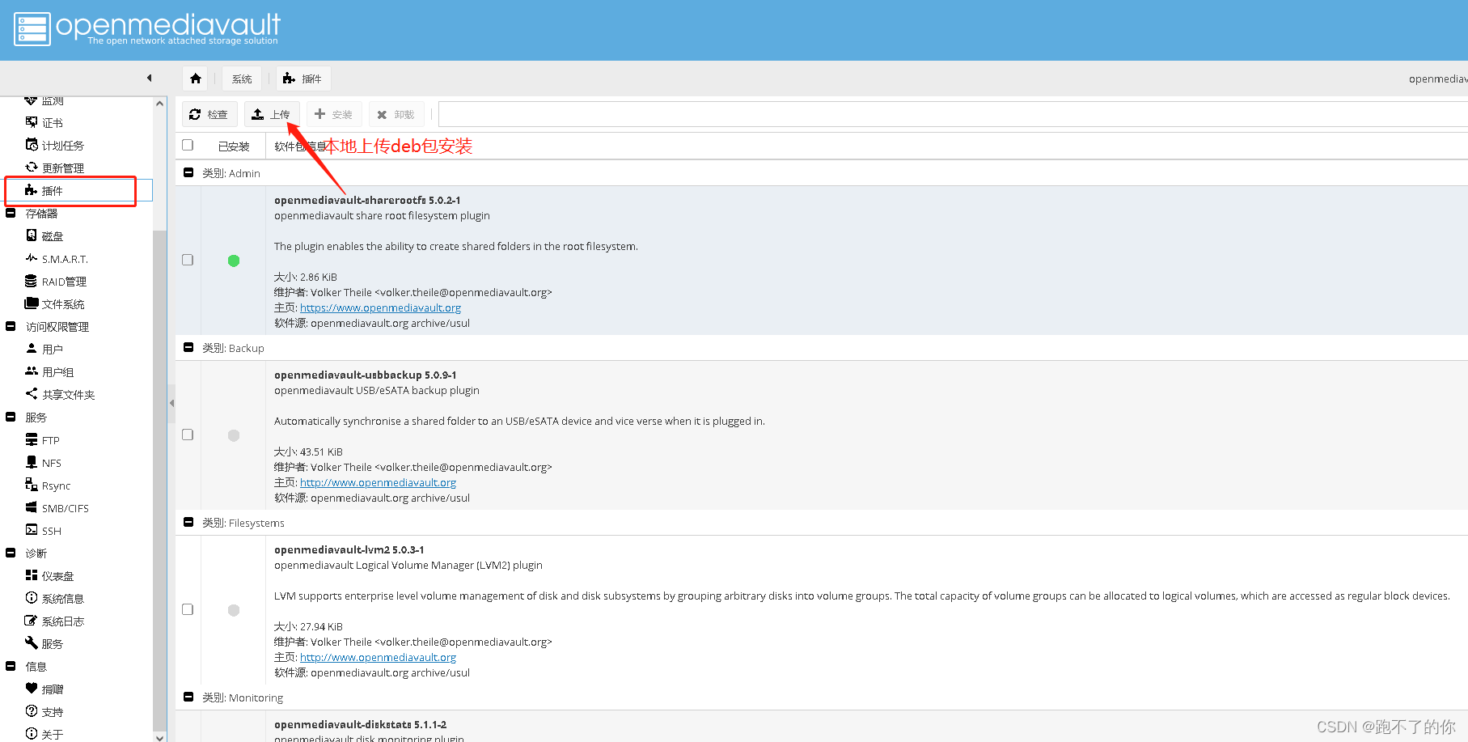Sort by the 已安装 column header

(x=234, y=146)
